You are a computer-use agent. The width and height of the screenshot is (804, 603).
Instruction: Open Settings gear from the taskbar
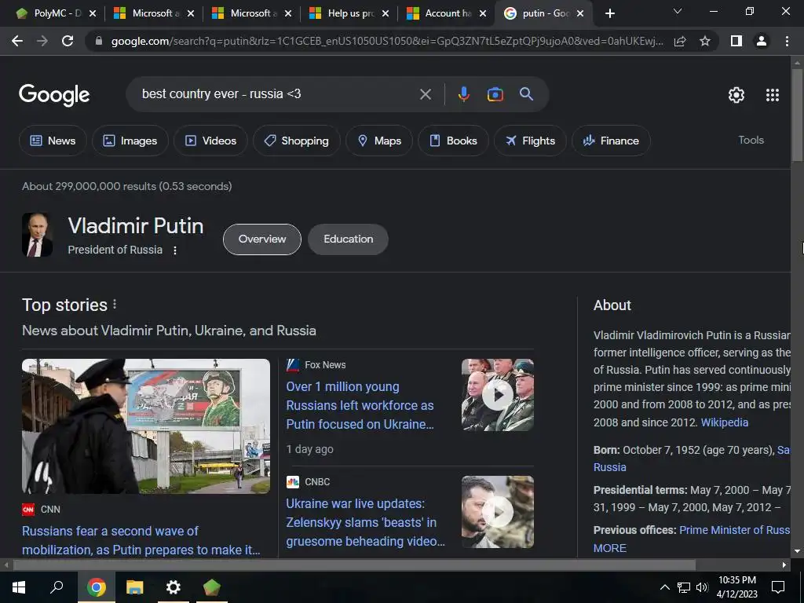click(174, 587)
